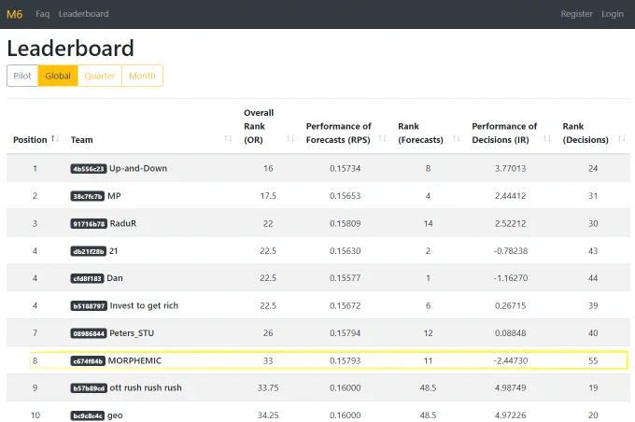Click Rank (Forecasts) header text
This screenshot has width=635, height=422.
point(420,133)
